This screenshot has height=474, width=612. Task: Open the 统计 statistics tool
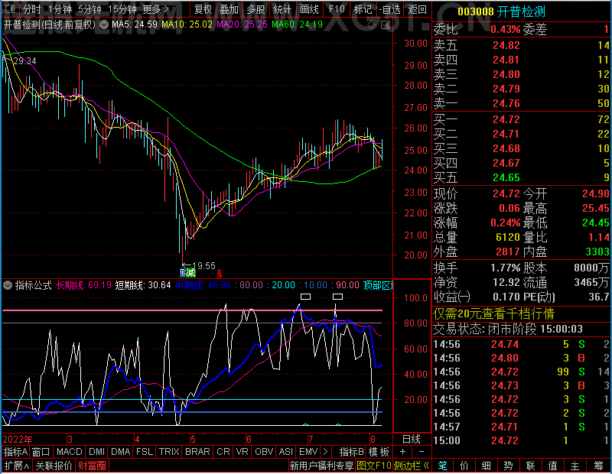(x=282, y=9)
